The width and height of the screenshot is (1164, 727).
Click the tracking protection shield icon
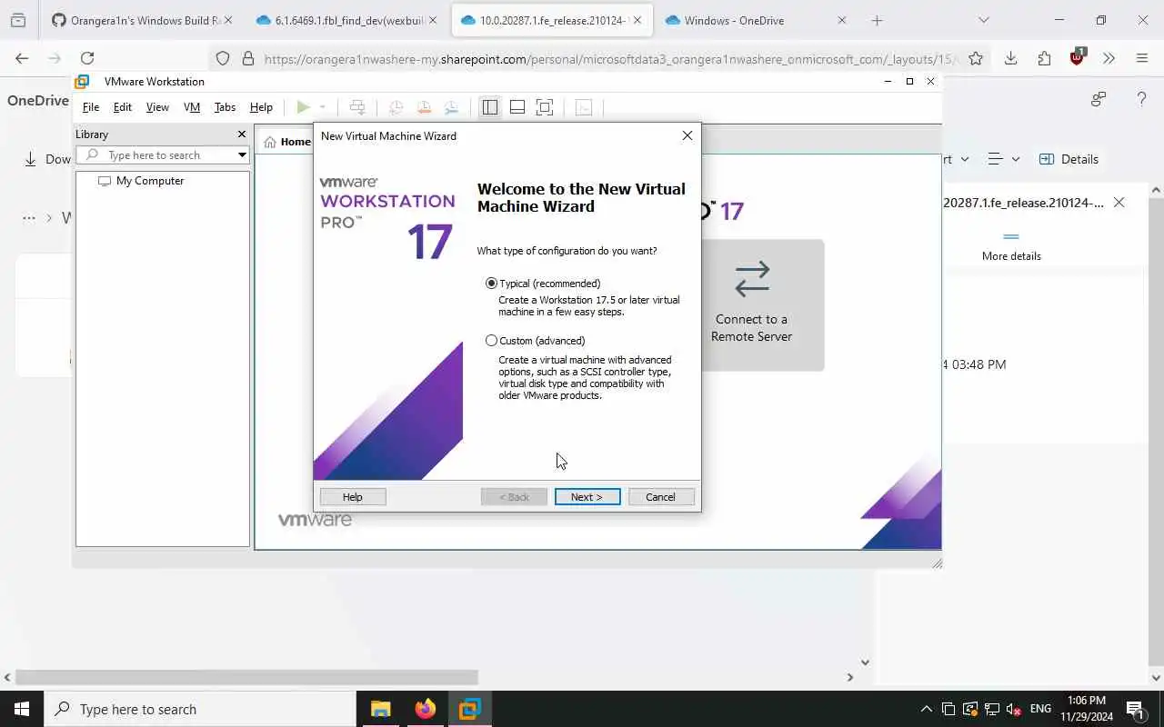point(223,59)
